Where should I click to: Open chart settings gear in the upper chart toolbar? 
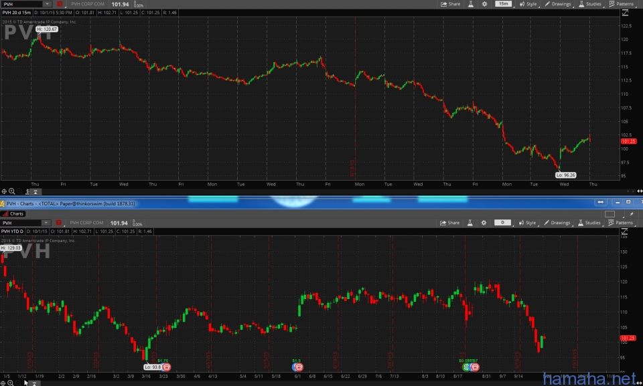coord(484,4)
